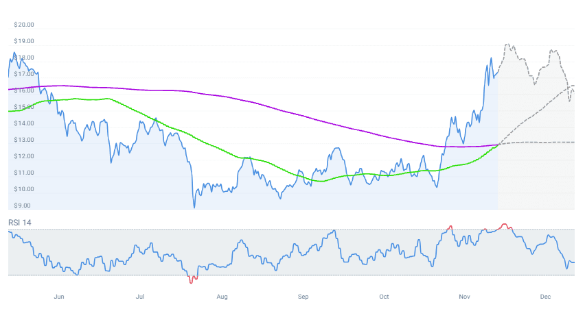This screenshot has width=585, height=309.
Task: Select the Dec month label
Action: pos(545,297)
